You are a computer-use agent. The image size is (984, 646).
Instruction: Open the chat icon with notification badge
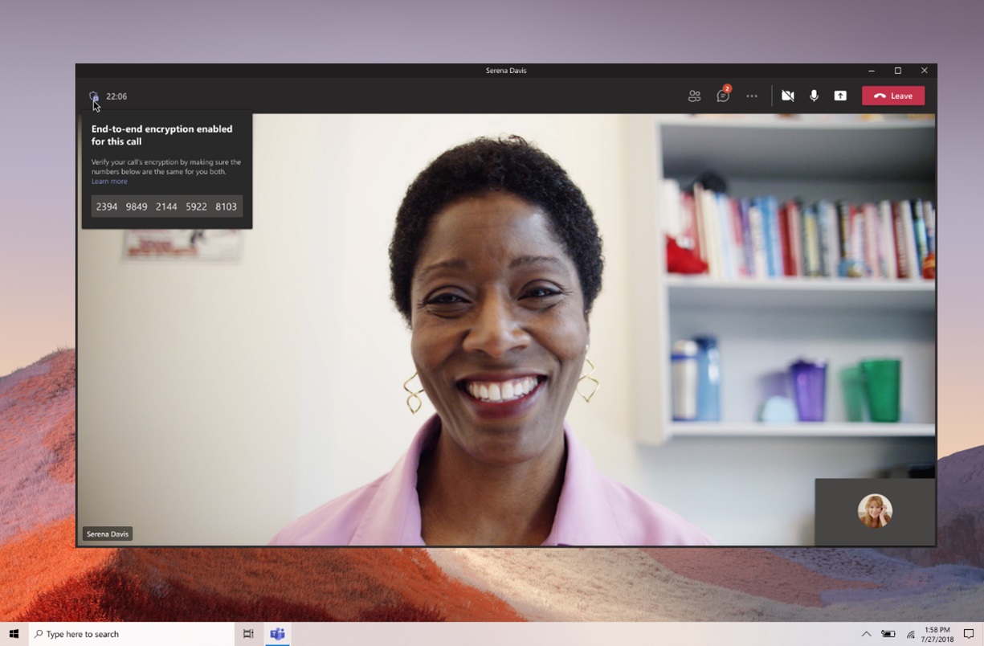[x=724, y=96]
